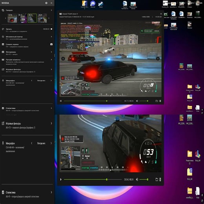Expand the Мгновенный повтор chevron
The image size is (204, 204).
(x=51, y=37)
